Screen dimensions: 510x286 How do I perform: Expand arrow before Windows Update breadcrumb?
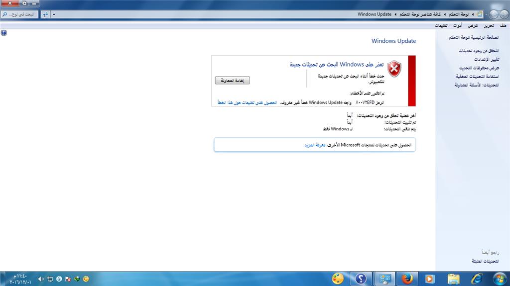pos(395,14)
